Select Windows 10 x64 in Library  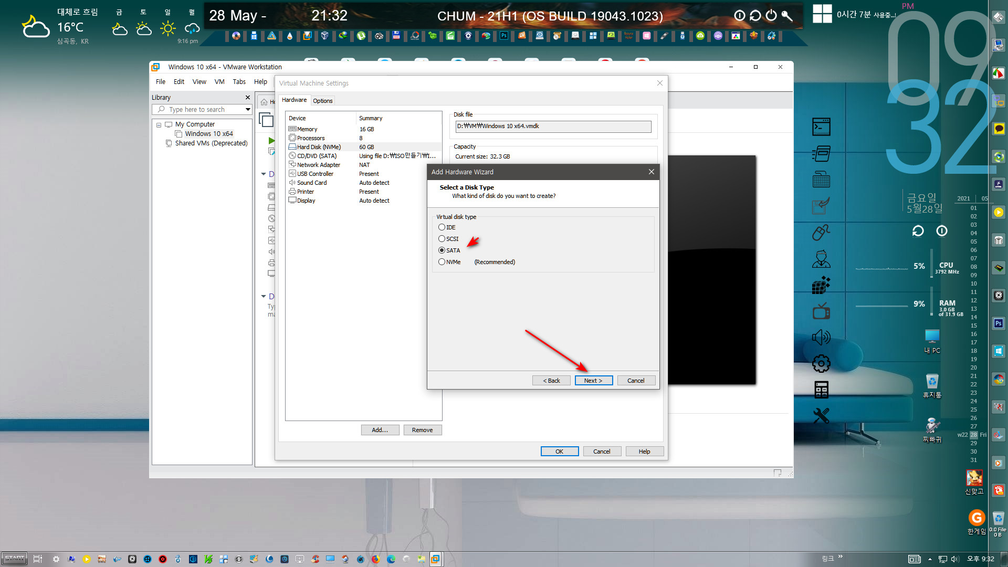208,134
